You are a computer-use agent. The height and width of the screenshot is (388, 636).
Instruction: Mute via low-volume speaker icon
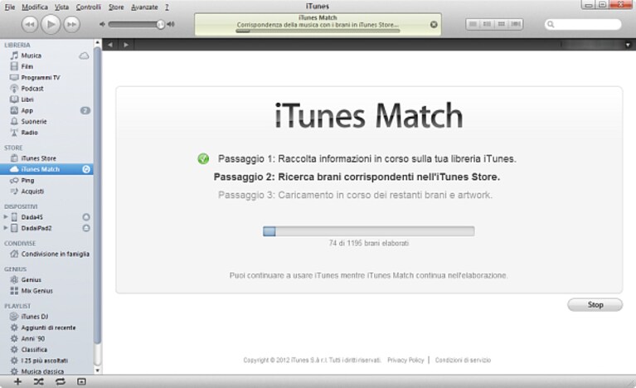pyautogui.click(x=102, y=24)
